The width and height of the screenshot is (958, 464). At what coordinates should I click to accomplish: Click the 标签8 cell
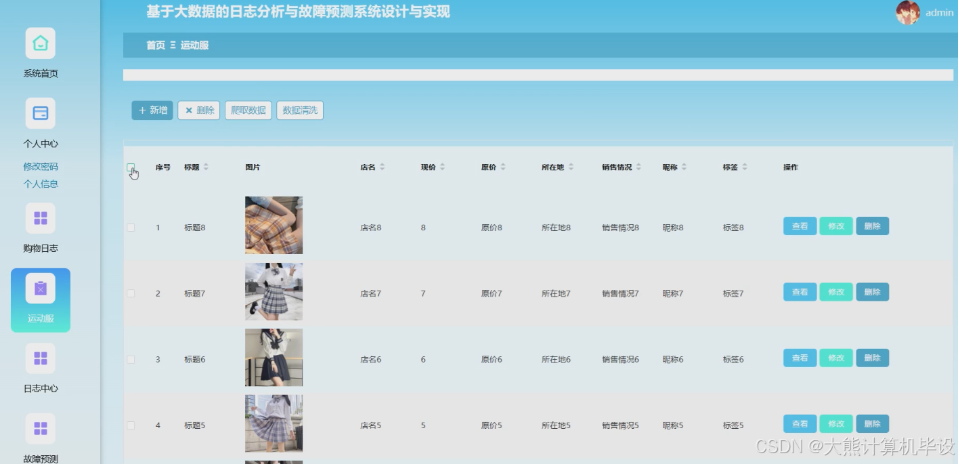733,228
